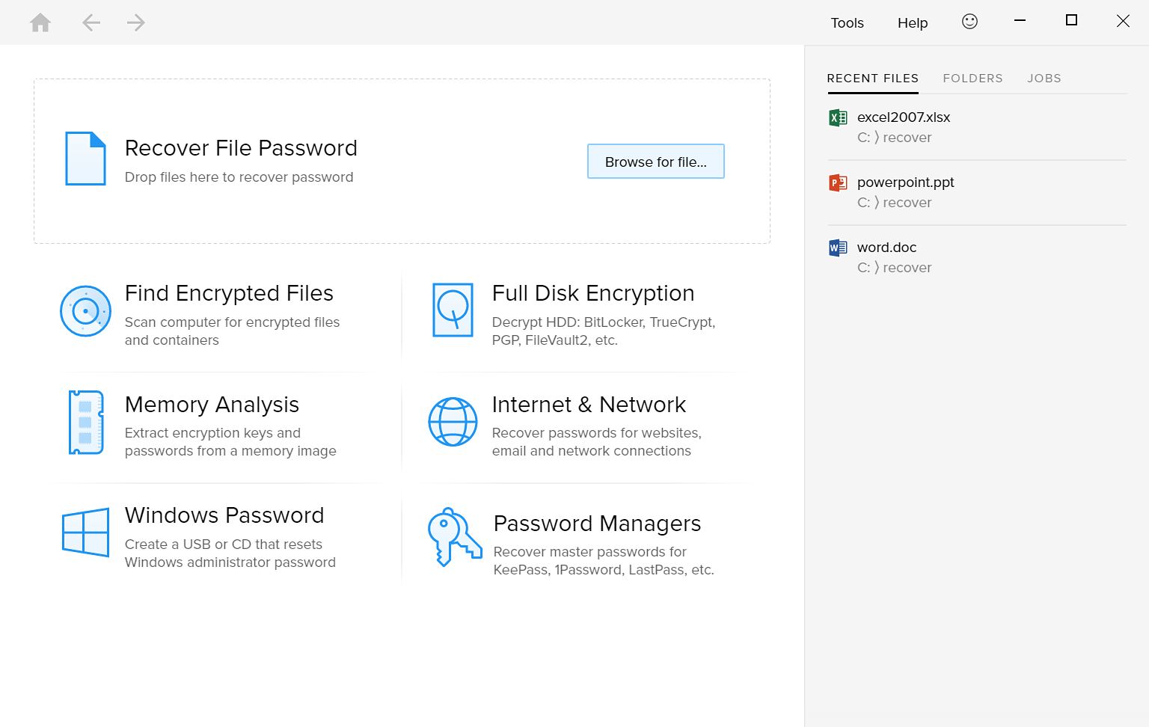This screenshot has width=1149, height=727.
Task: Open recent file excel2007.xlsx
Action: [x=977, y=127]
